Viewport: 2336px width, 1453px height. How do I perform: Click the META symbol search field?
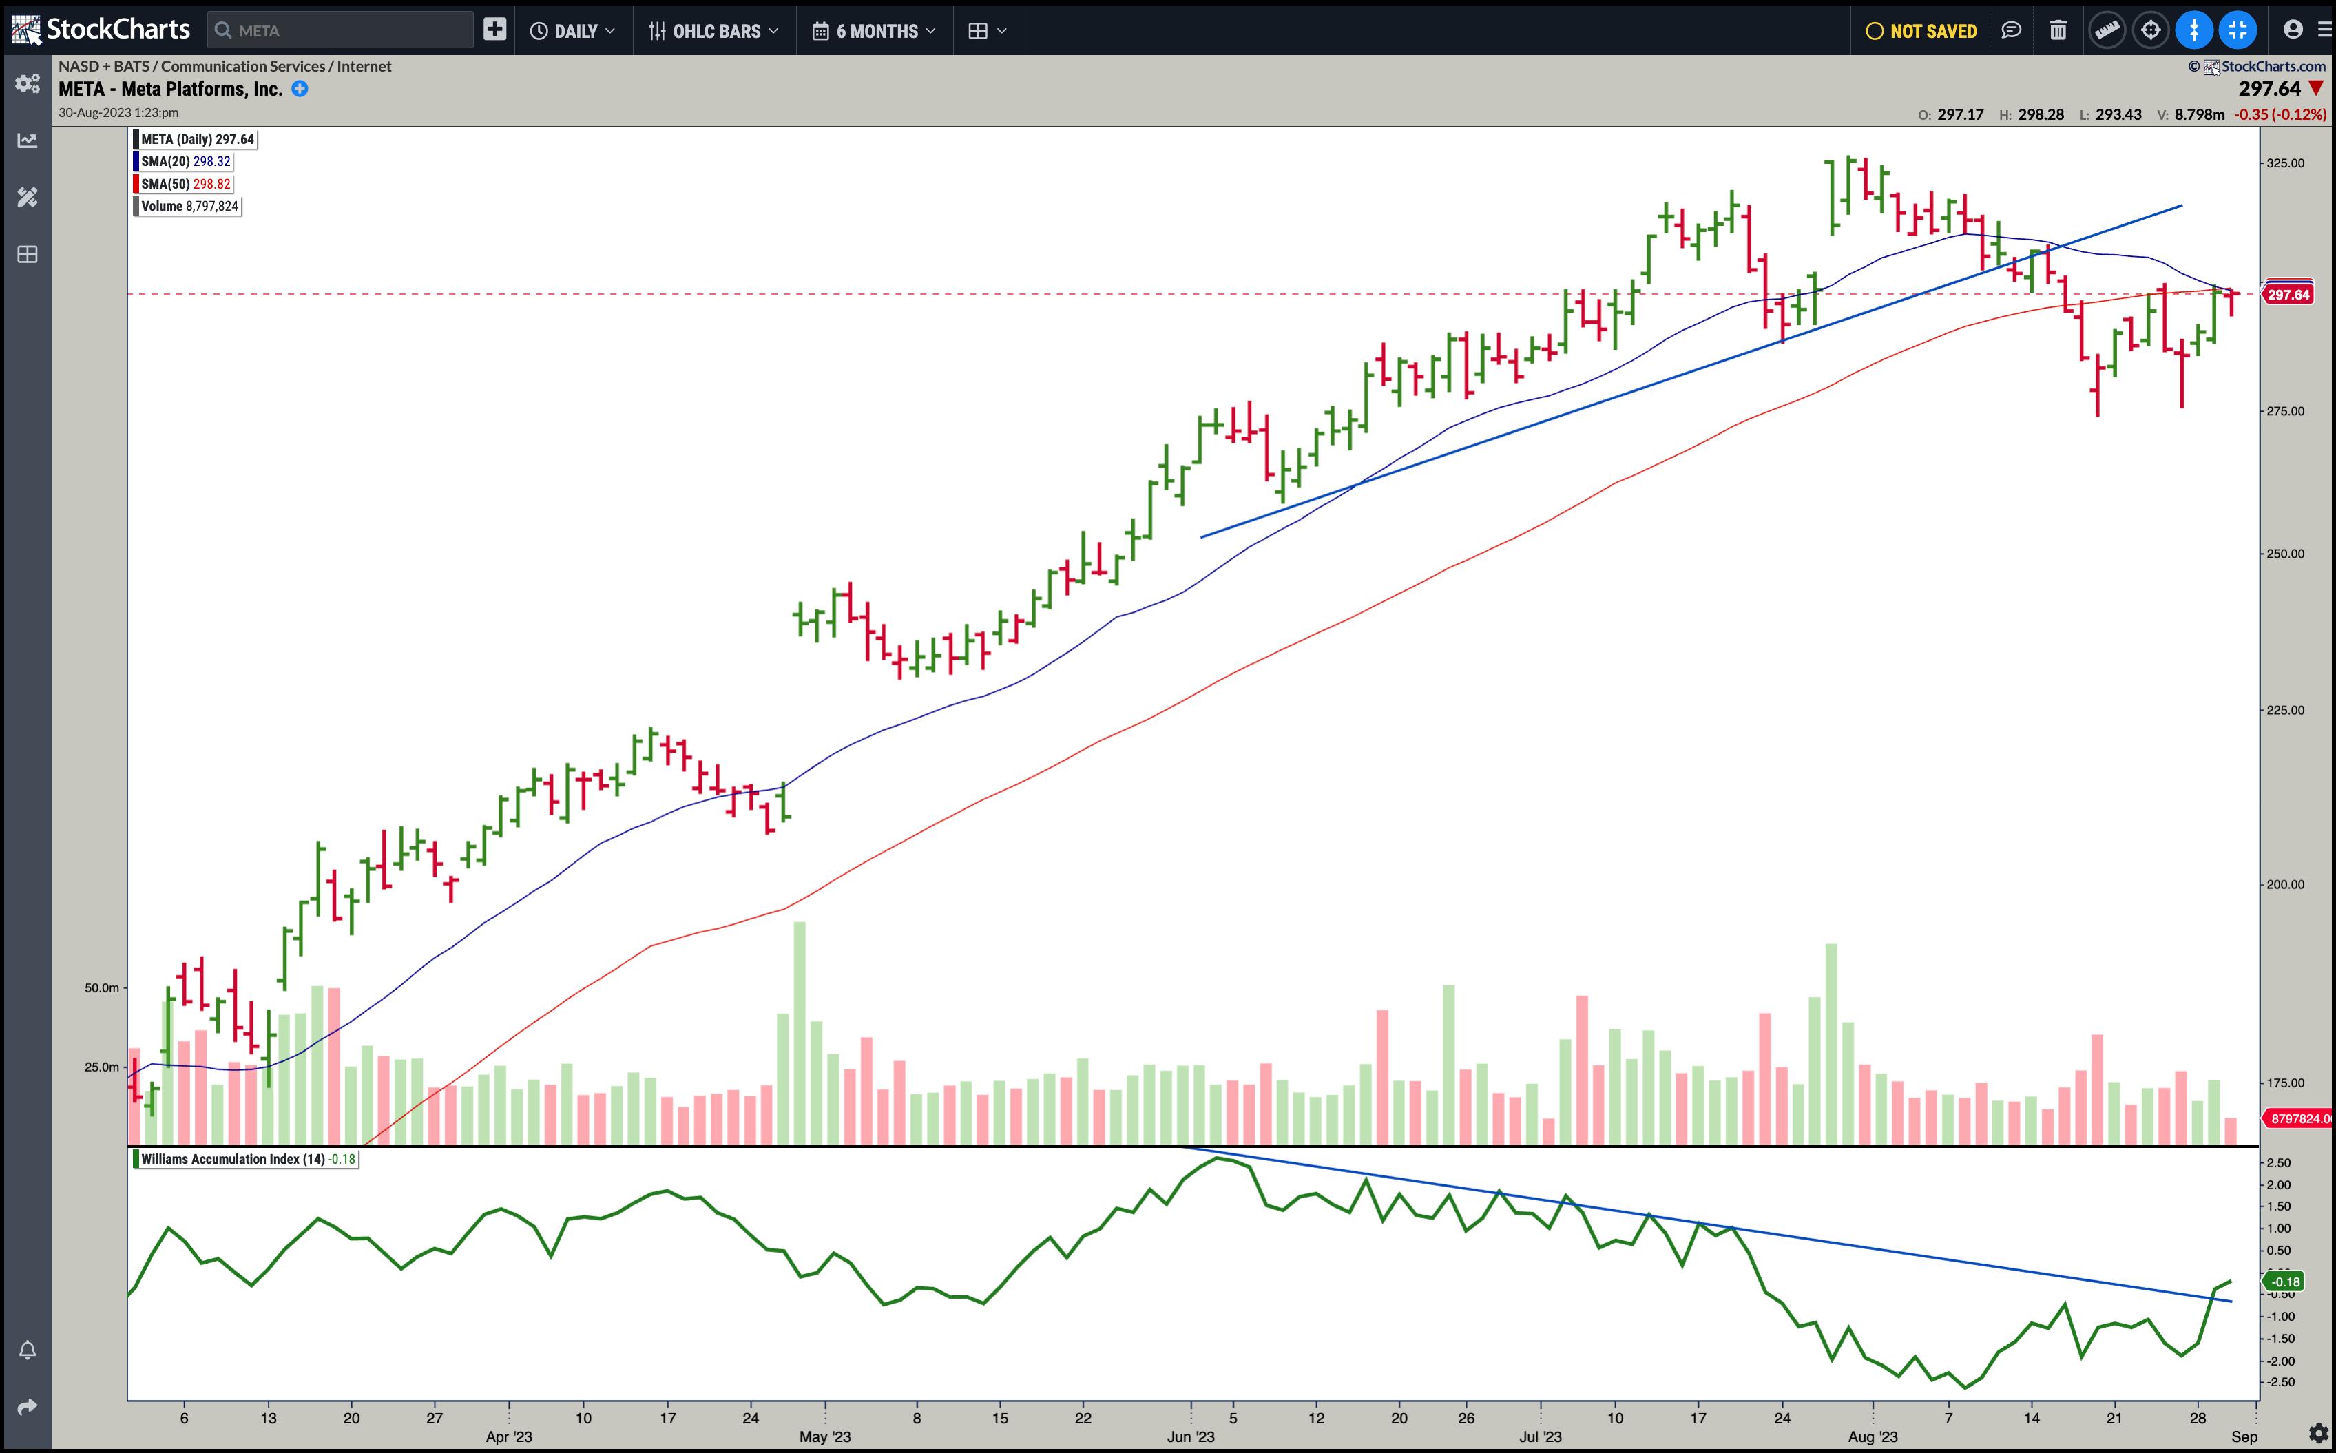click(x=341, y=31)
